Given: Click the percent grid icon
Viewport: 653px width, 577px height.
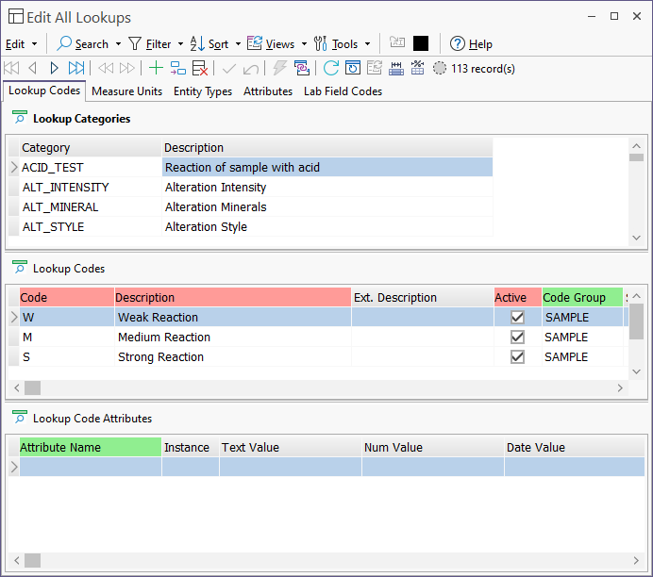Looking at the screenshot, I should tap(417, 68).
